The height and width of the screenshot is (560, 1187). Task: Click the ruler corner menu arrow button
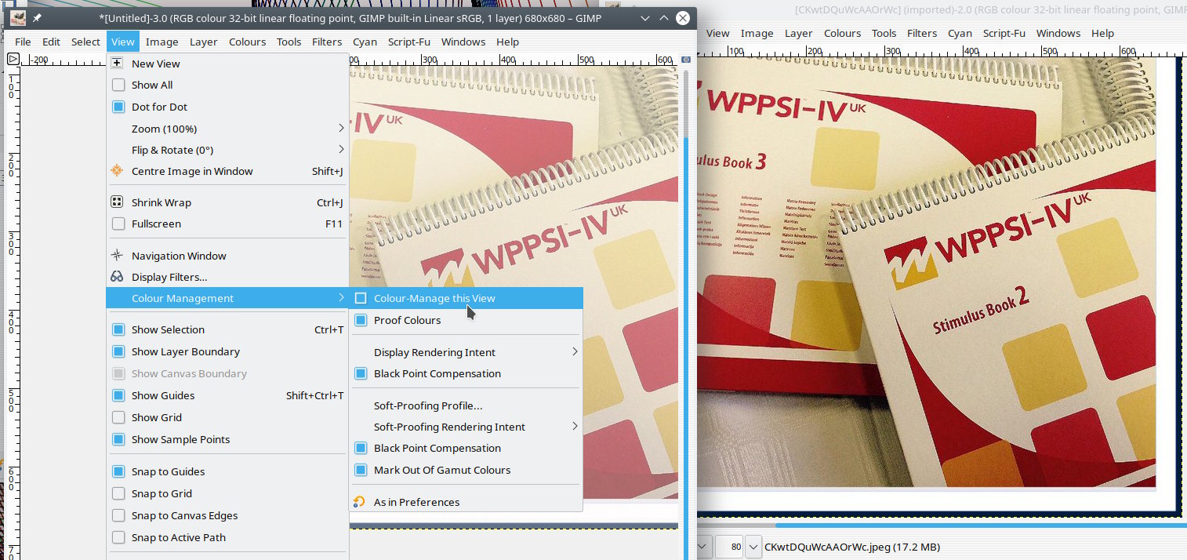point(13,59)
